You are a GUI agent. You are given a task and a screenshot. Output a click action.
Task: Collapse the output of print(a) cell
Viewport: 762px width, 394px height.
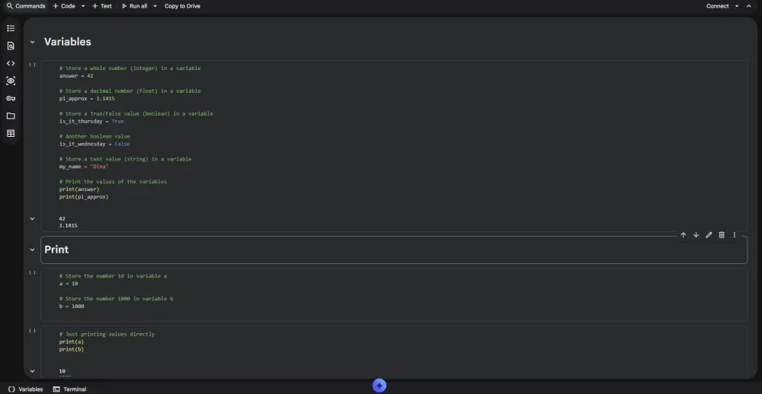point(32,371)
